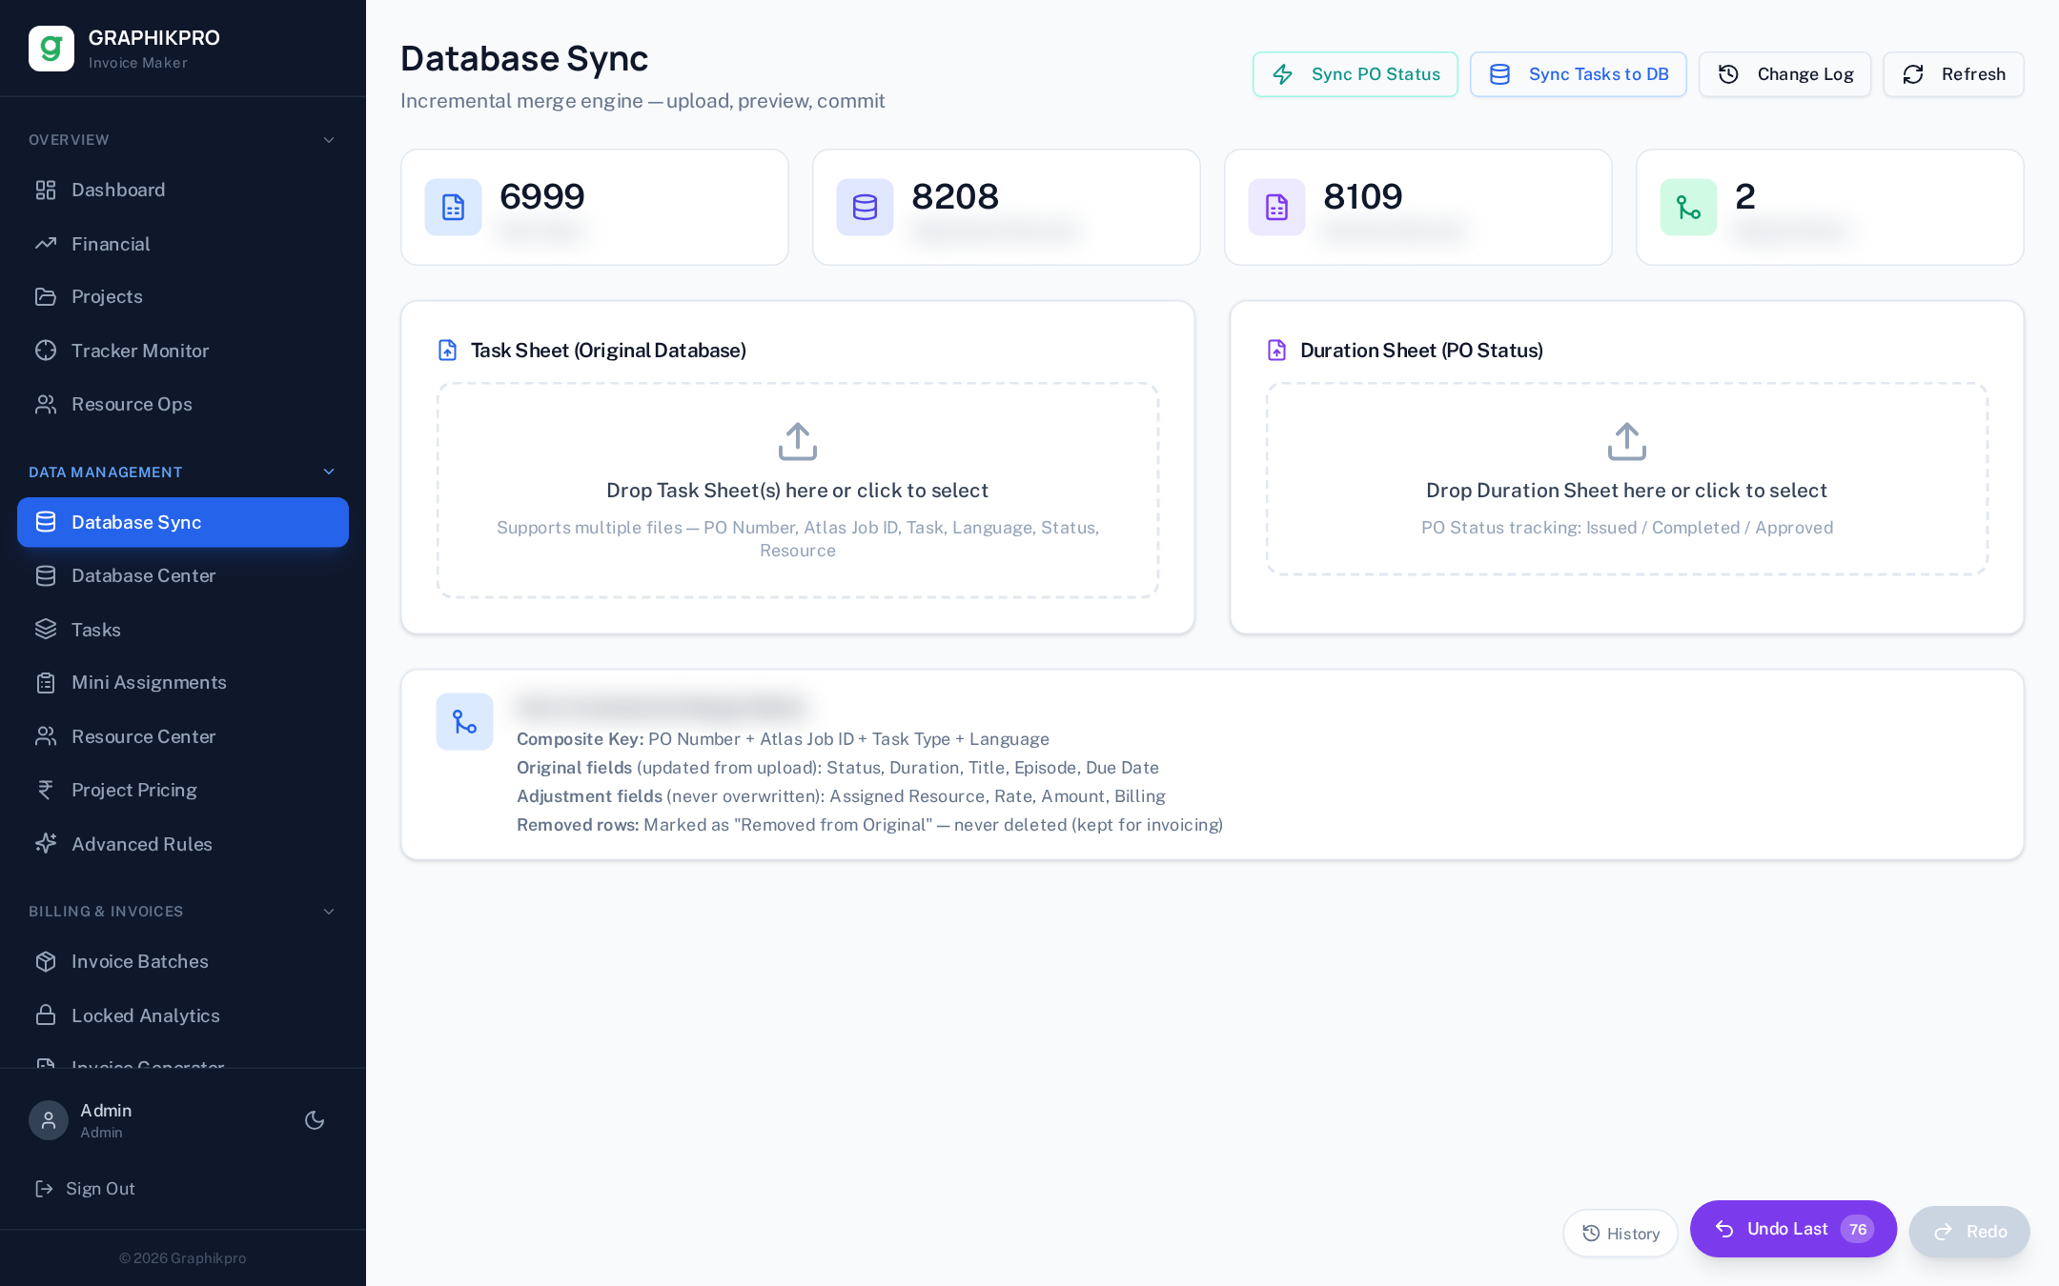
Task: Click the Sync PO Status button
Action: click(1355, 74)
